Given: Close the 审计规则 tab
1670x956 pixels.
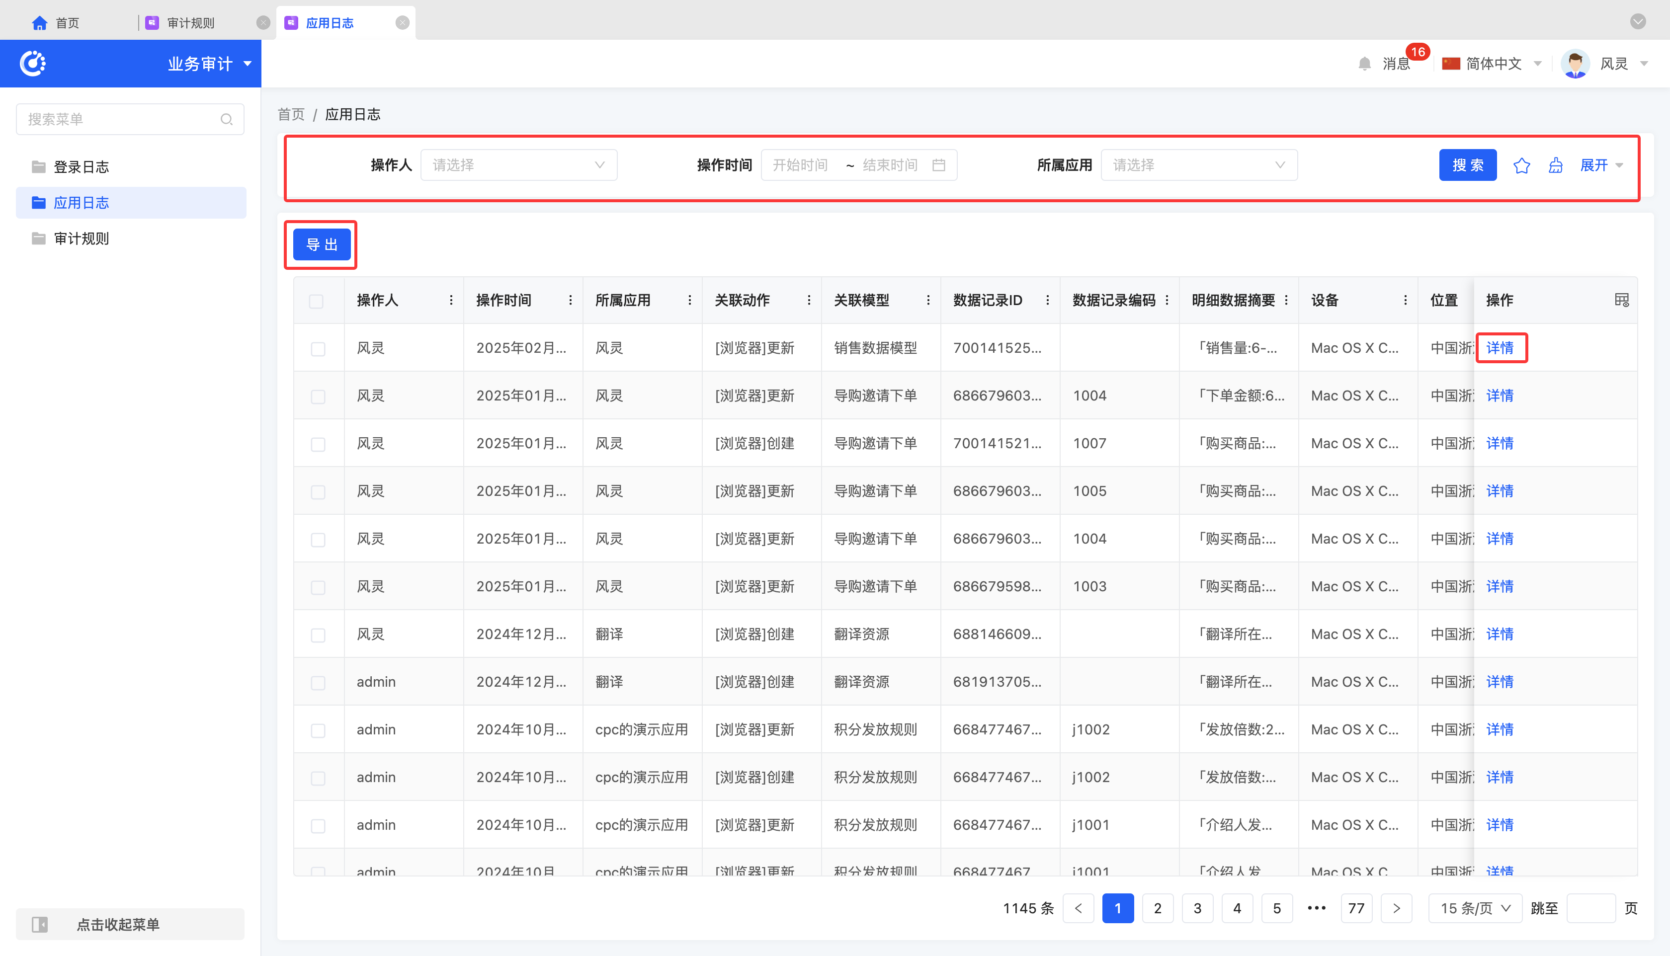Looking at the screenshot, I should pyautogui.click(x=263, y=23).
